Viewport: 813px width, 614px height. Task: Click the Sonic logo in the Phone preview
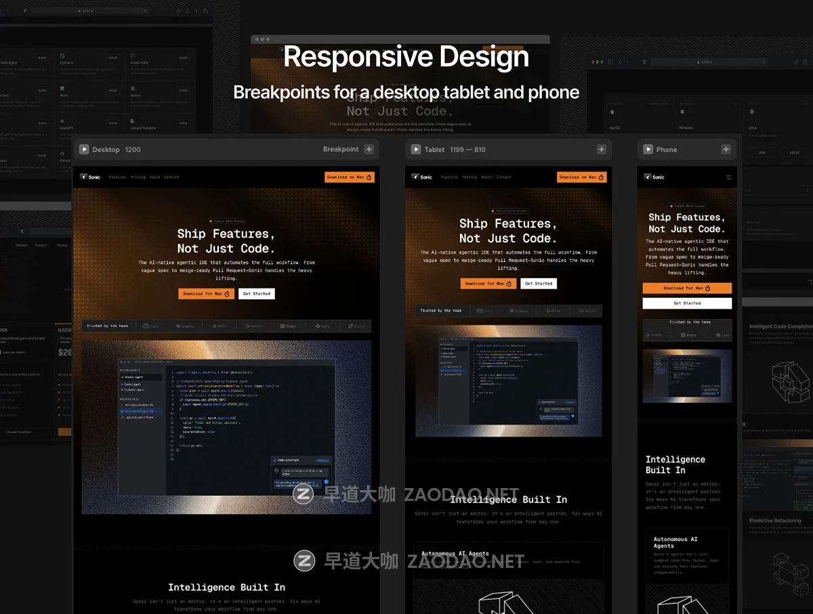tap(654, 177)
